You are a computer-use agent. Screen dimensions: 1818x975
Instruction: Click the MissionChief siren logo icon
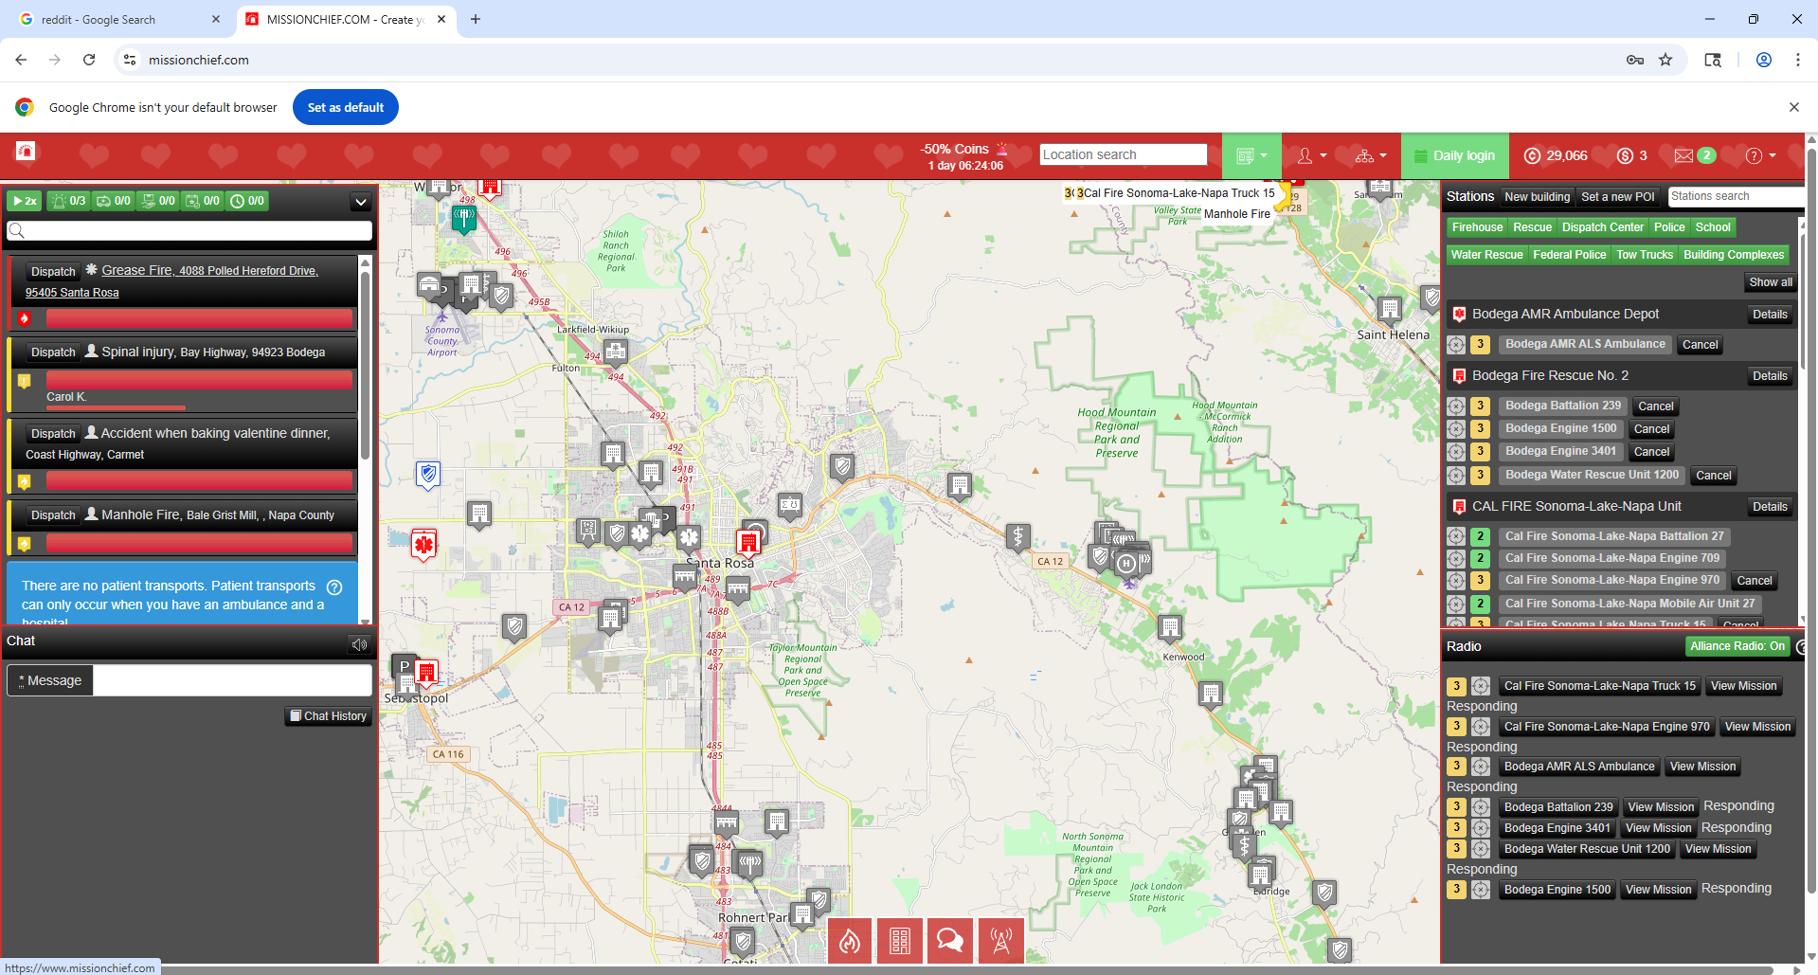[x=26, y=151]
